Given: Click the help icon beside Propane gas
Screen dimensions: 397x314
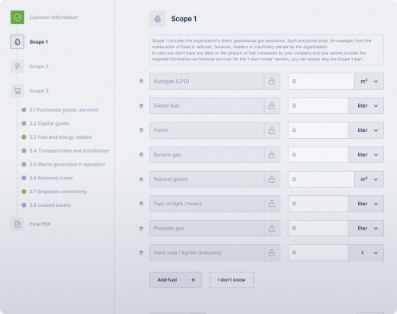Looking at the screenshot, I should click(x=142, y=229).
